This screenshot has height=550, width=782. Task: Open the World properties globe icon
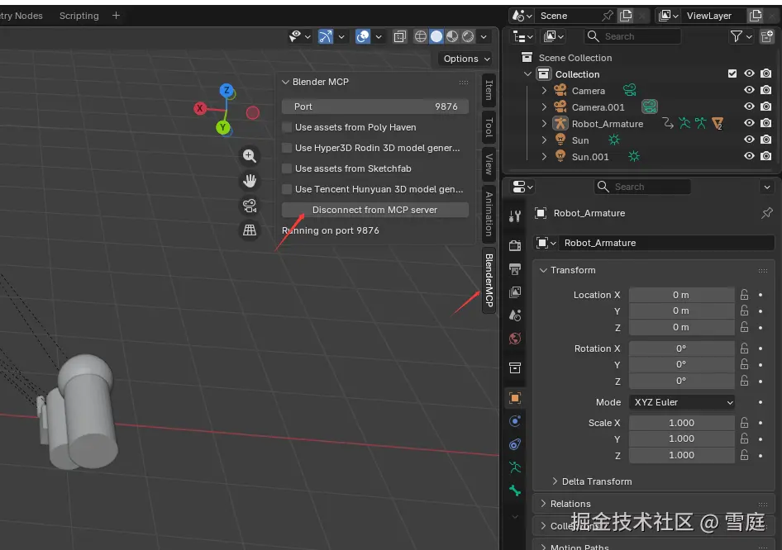pyautogui.click(x=515, y=339)
